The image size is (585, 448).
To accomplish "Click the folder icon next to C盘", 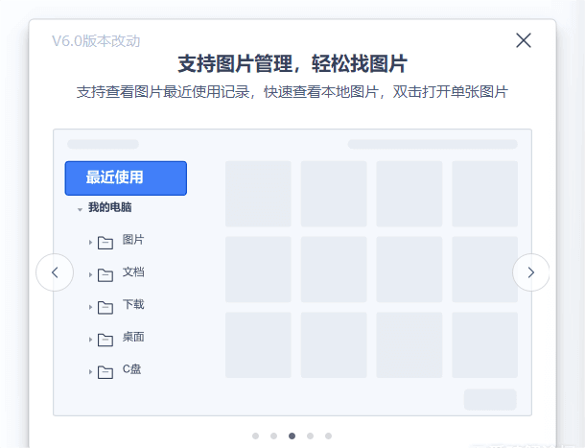I will point(105,372).
